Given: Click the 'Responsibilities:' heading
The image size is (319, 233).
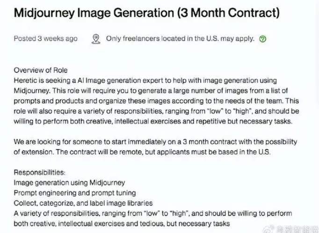Looking at the screenshot, I should point(40,173).
